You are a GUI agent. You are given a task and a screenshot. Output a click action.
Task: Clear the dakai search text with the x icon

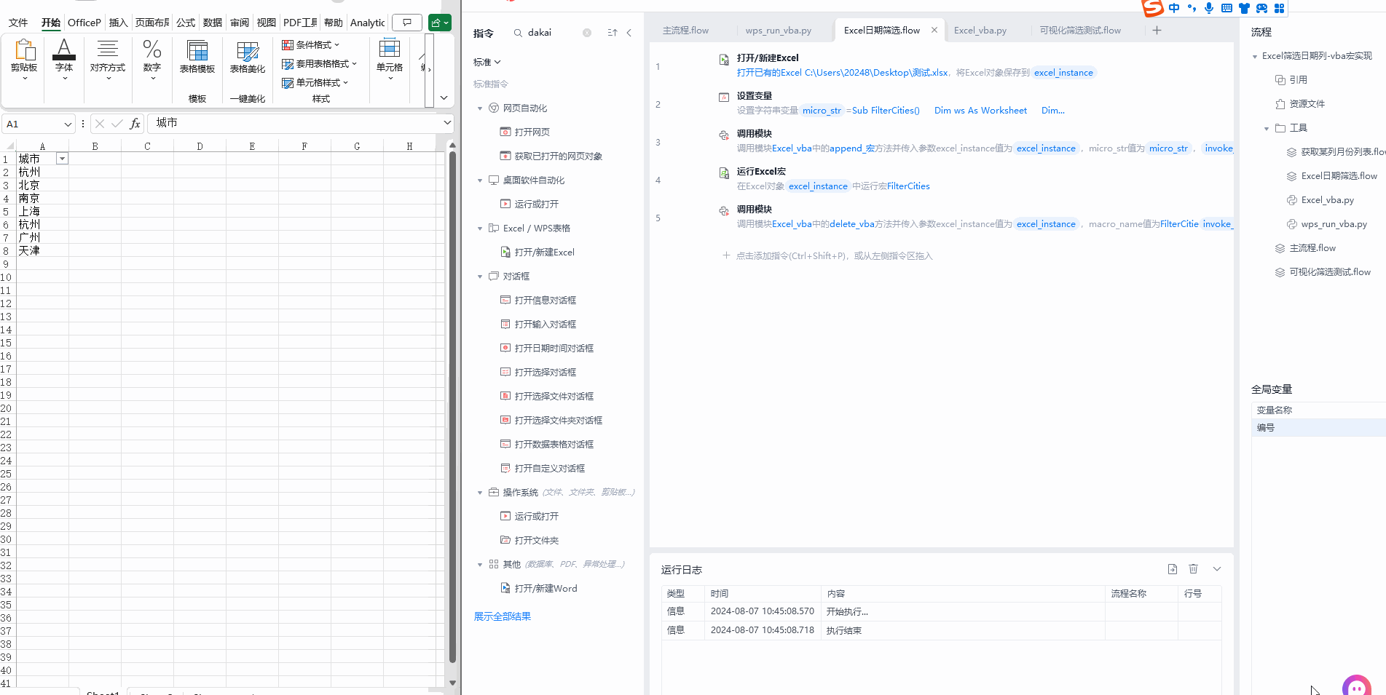tap(587, 33)
